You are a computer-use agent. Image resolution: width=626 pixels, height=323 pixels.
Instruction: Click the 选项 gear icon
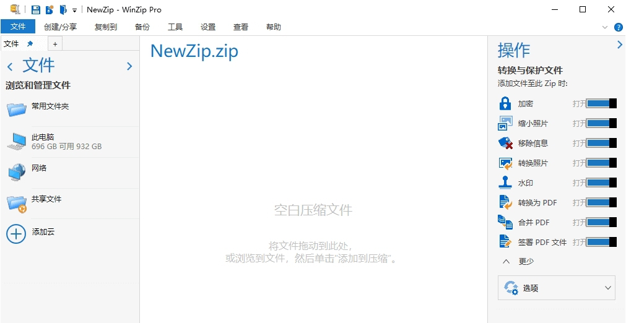[x=511, y=288]
